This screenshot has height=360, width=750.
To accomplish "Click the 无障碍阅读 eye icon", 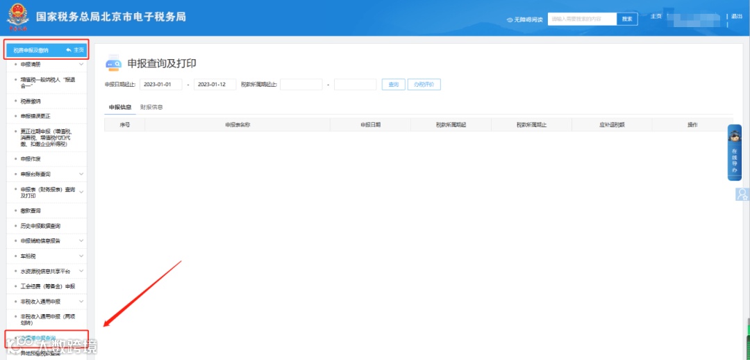I will coord(510,19).
